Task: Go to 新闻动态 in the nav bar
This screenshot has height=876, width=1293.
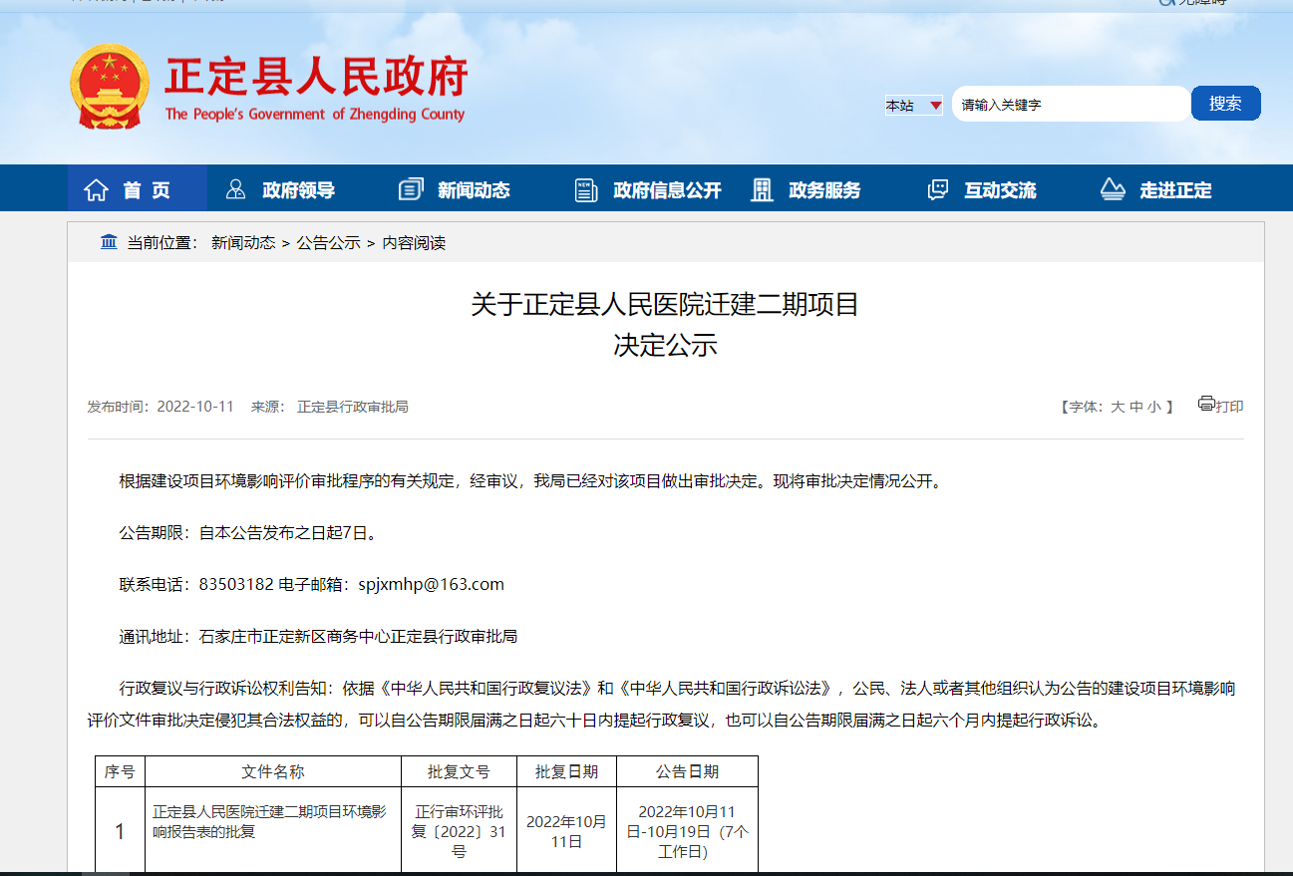Action: point(474,190)
